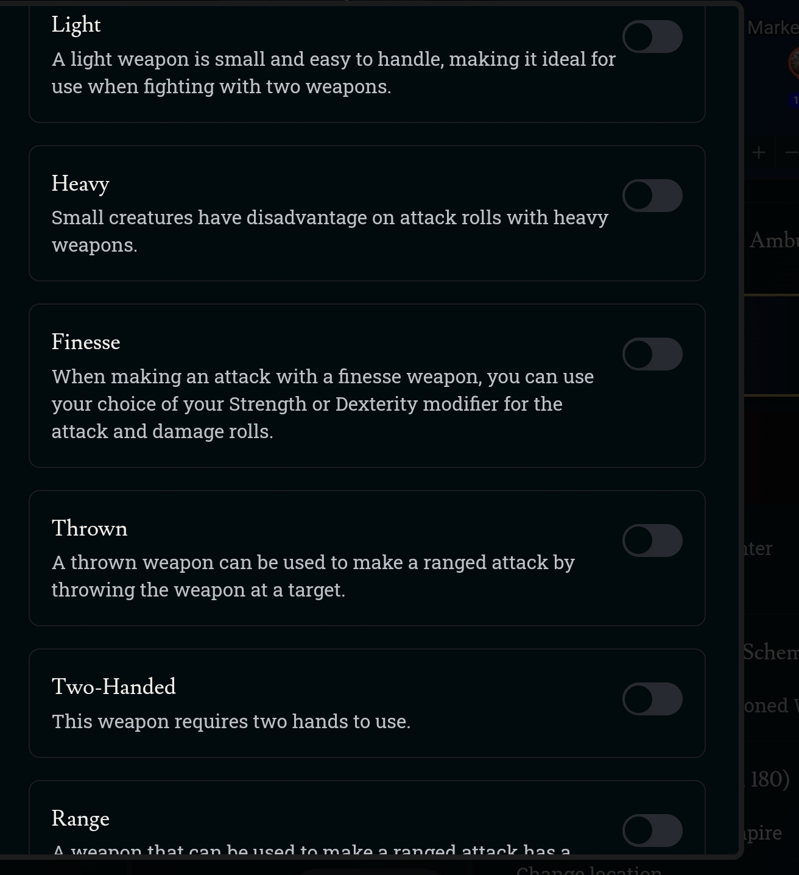Enable the Light weapon property toggle
Image resolution: width=799 pixels, height=875 pixels.
point(652,37)
